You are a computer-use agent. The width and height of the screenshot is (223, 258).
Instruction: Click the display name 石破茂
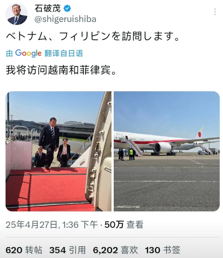click(48, 8)
